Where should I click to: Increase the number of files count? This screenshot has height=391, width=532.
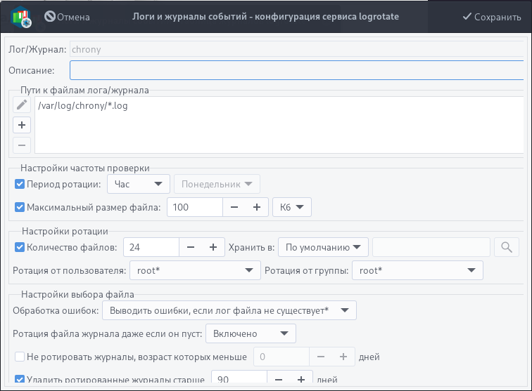tap(213, 247)
